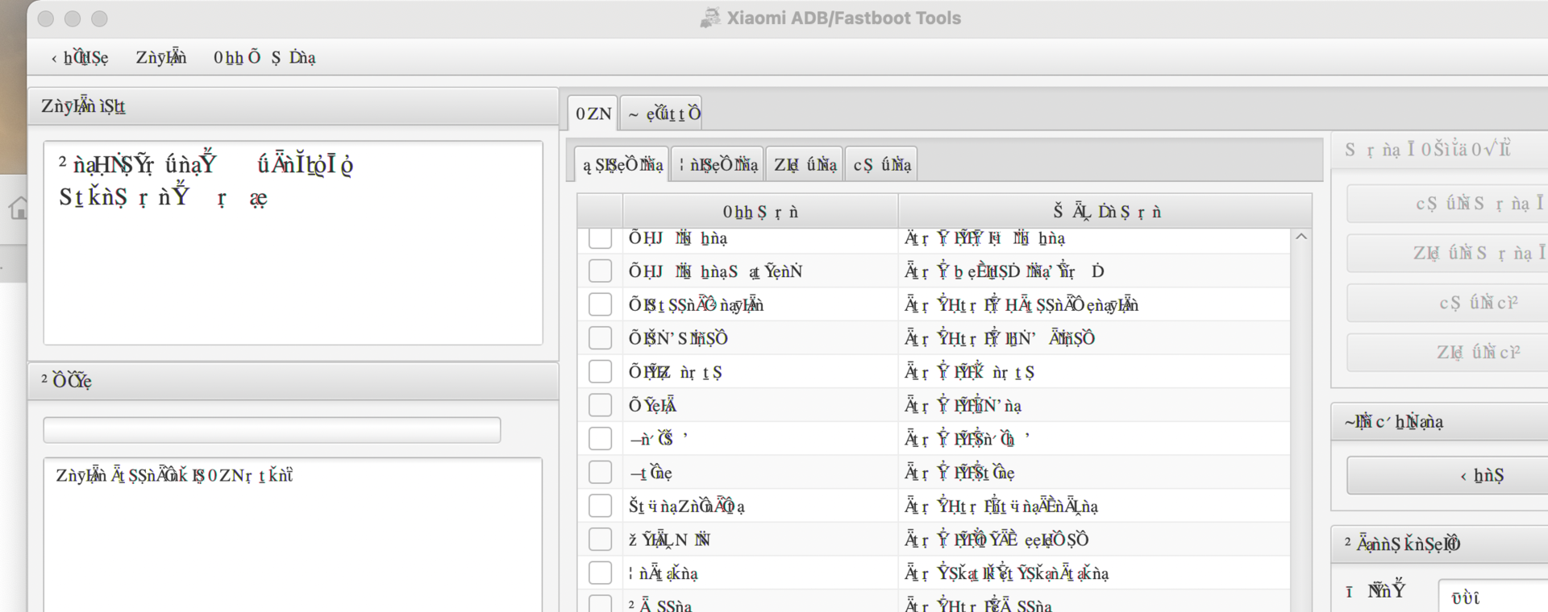Image resolution: width=1548 pixels, height=612 pixels.
Task: Click the home icon at left edge
Action: click(x=18, y=209)
